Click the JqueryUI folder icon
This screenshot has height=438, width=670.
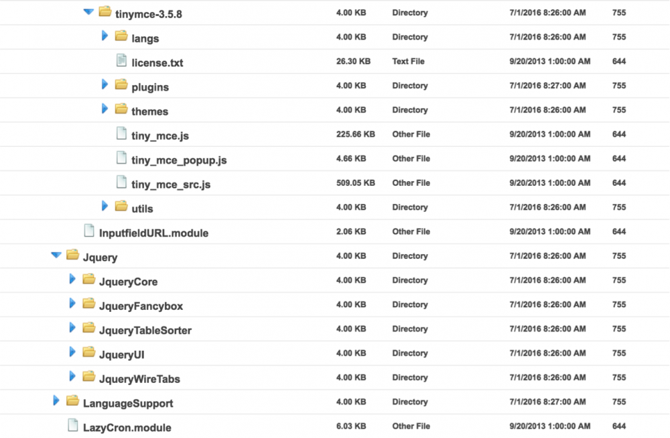point(88,352)
